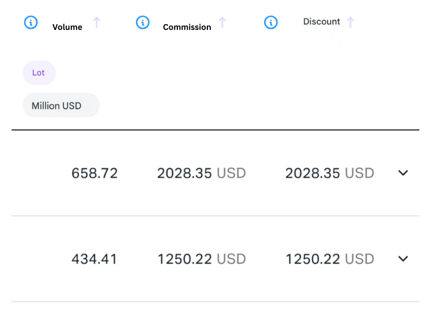Screen dimensions: 432x321
Task: Select the 658.72 volume value
Action: point(94,173)
